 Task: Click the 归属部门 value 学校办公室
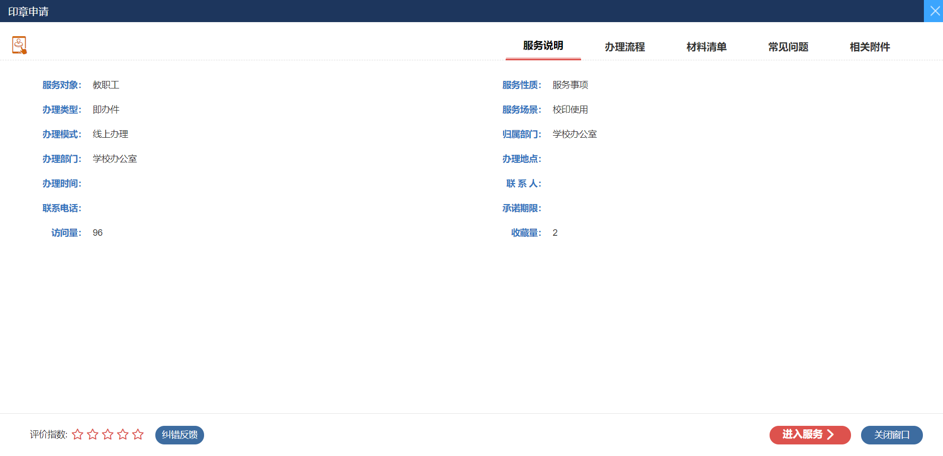[x=575, y=134]
